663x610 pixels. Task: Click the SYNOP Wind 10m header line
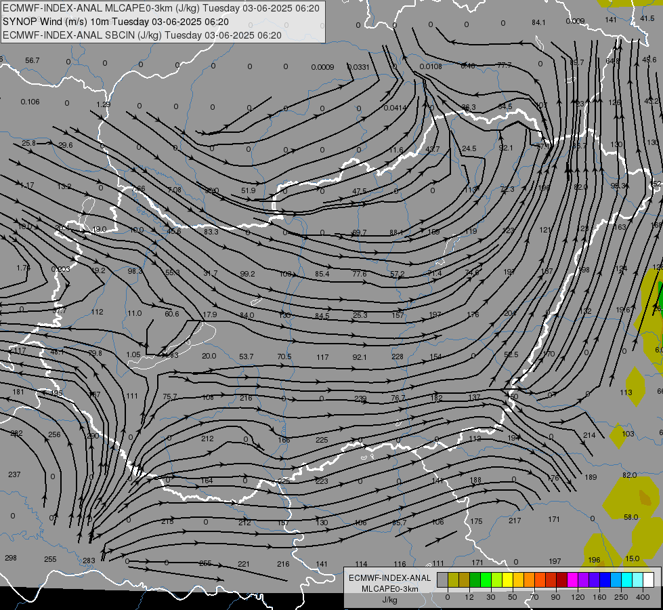pyautogui.click(x=115, y=22)
